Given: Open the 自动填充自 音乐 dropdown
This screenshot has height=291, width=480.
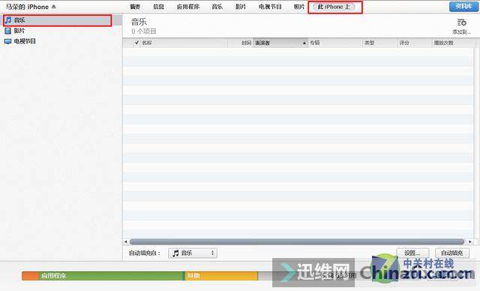Looking at the screenshot, I should point(193,253).
